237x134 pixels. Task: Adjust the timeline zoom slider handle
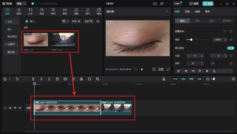pyautogui.click(x=214, y=79)
